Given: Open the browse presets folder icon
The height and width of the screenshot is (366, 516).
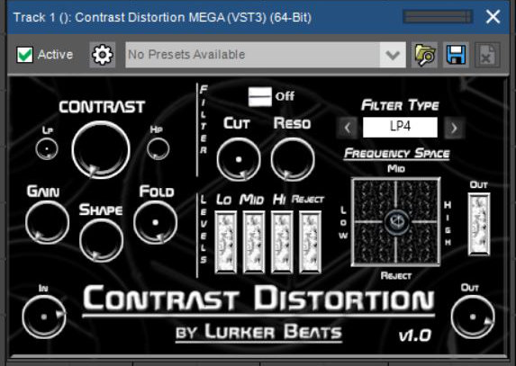Looking at the screenshot, I should 424,55.
